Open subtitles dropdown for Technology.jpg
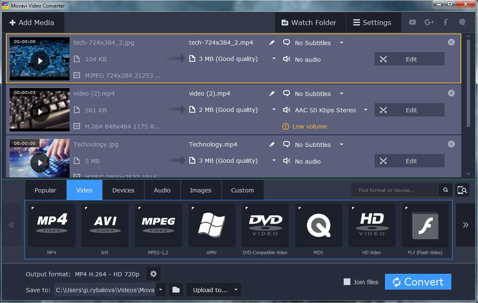Screen dimensions: 478x303 (x=342, y=144)
